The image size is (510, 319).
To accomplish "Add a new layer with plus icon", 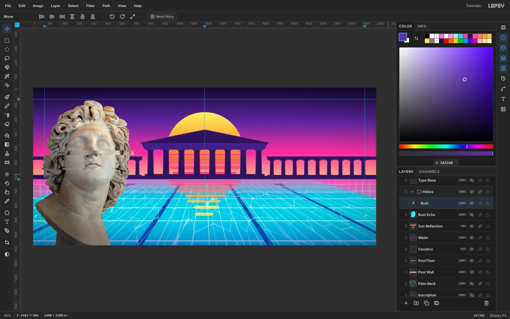I will [x=406, y=303].
